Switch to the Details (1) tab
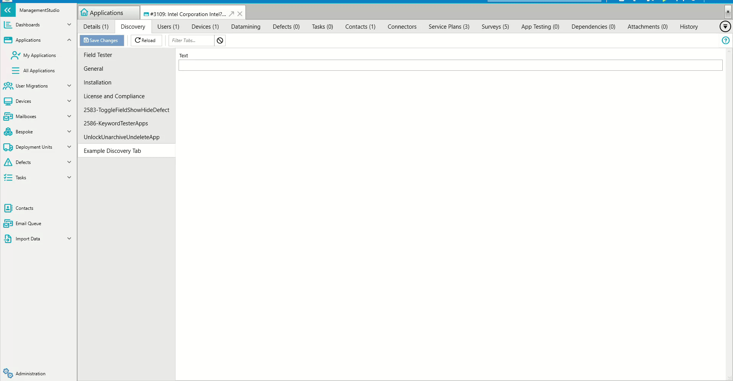Viewport: 733px width, 381px height. tap(96, 27)
